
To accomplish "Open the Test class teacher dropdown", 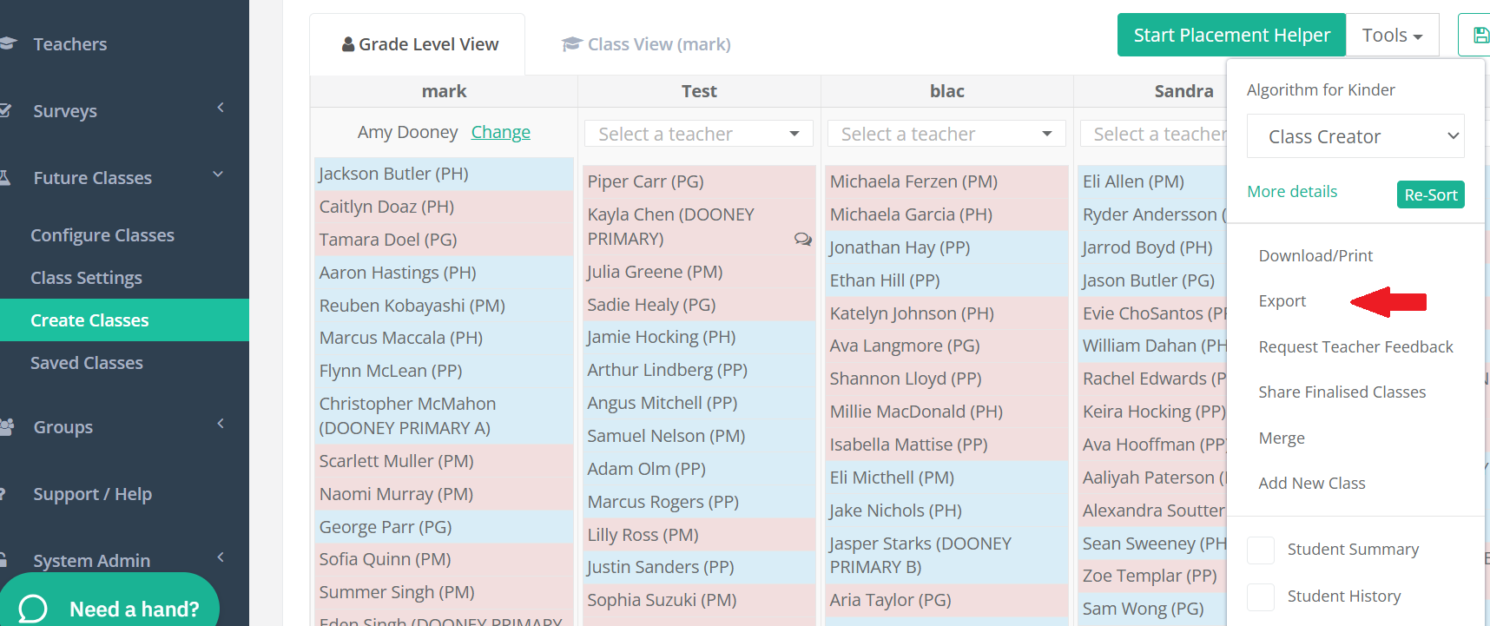I will pyautogui.click(x=699, y=134).
